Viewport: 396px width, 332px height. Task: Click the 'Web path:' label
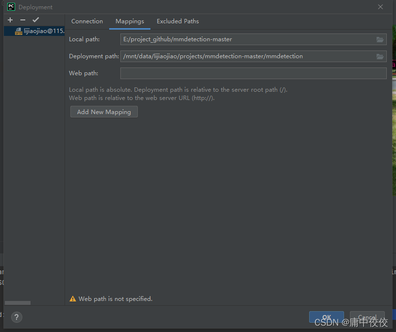(x=83, y=73)
